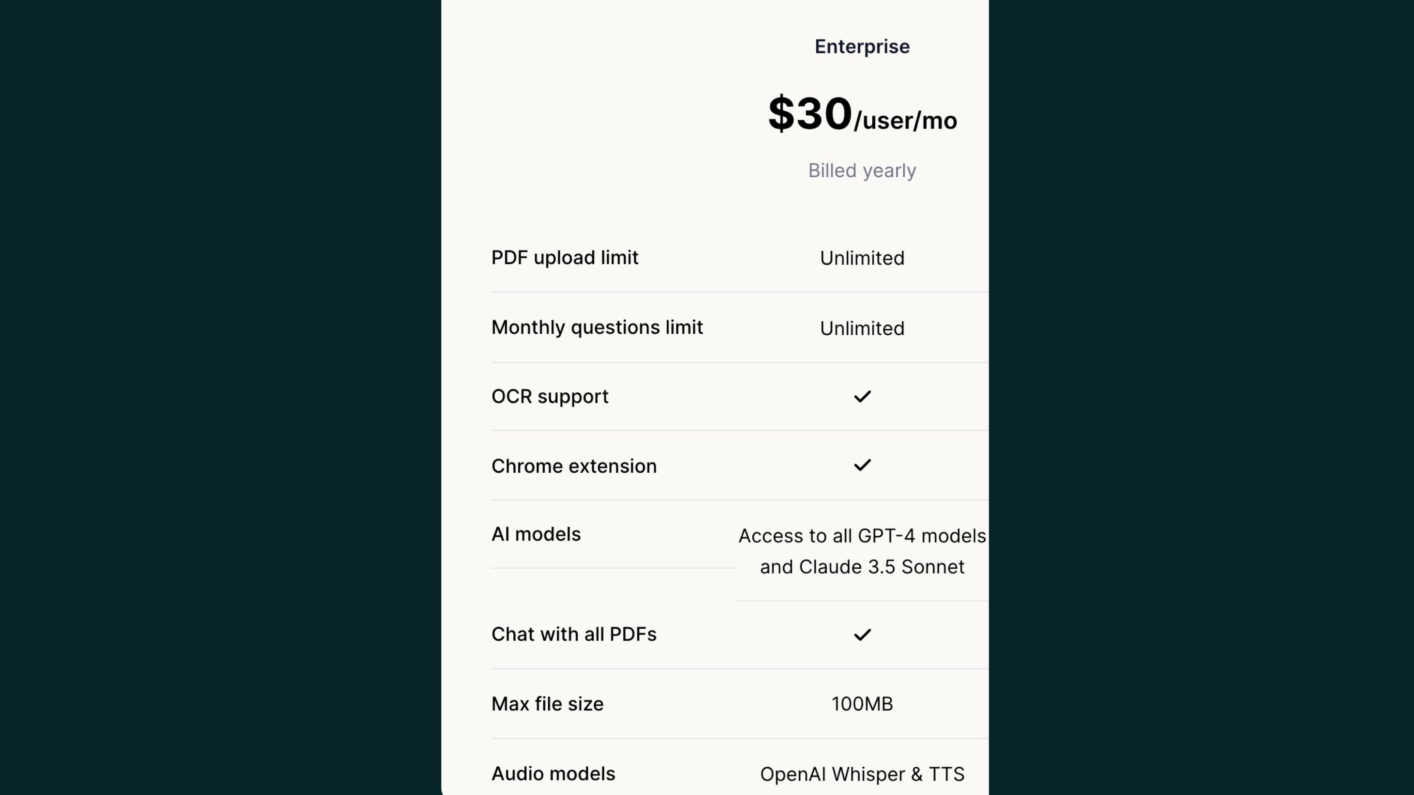Click the OpenAI Whisper & TTS text
The image size is (1414, 795).
tap(862, 774)
